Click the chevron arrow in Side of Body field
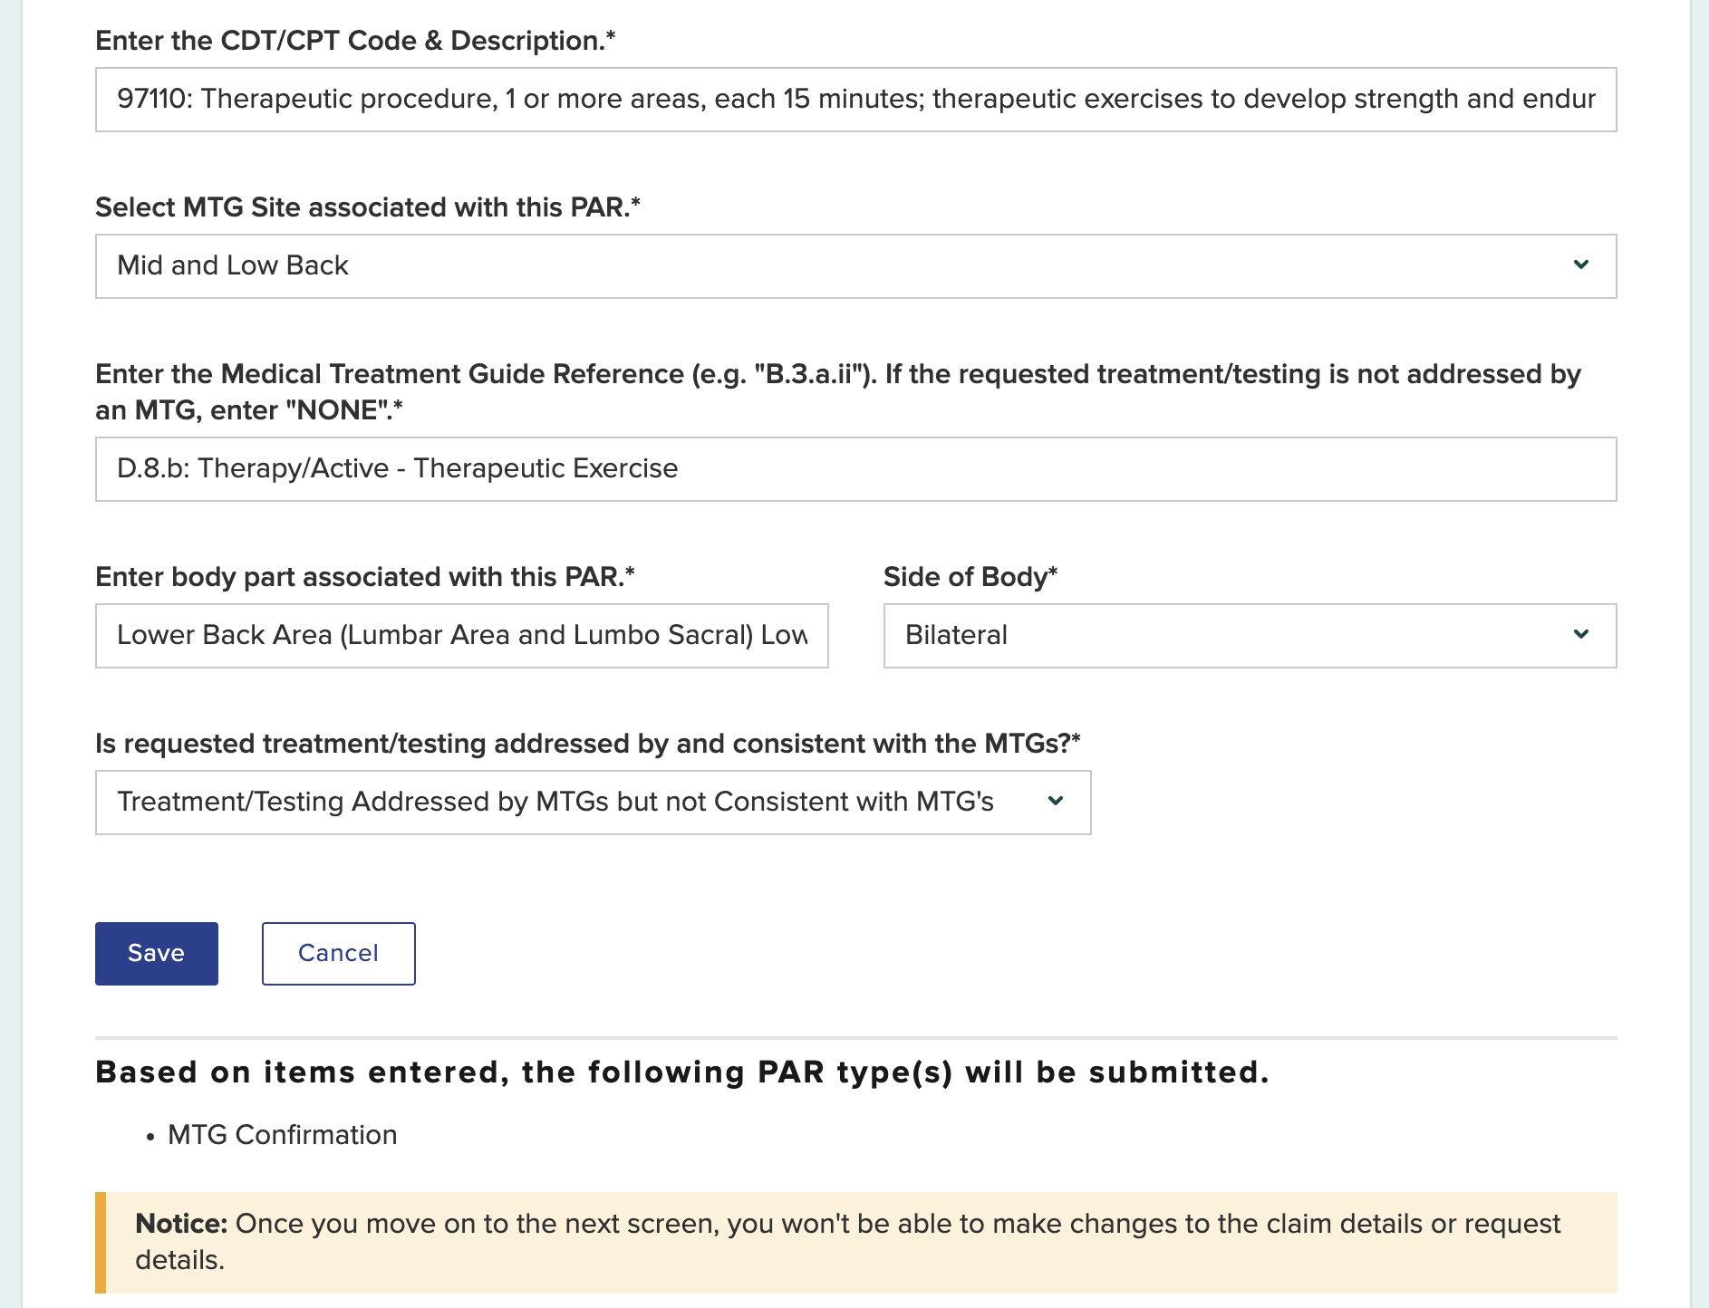The height and width of the screenshot is (1308, 1709). pyautogui.click(x=1580, y=635)
